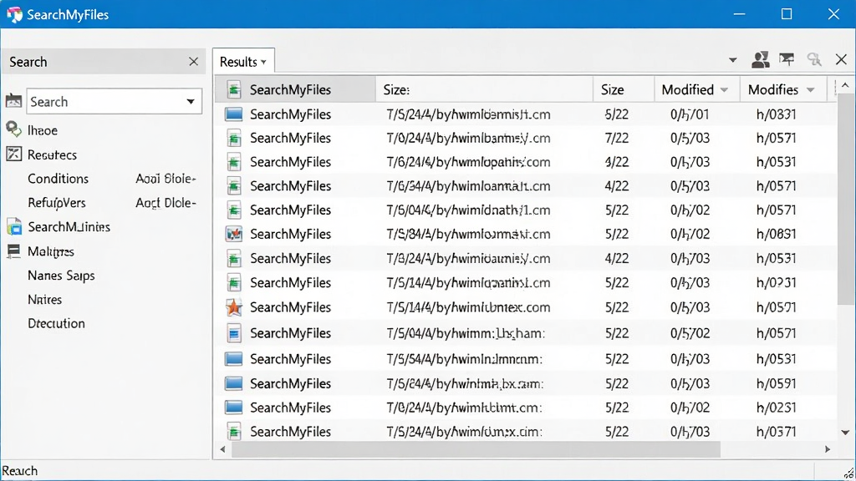Click the 'Size:' path column header
This screenshot has height=481, width=856.
[x=484, y=89]
